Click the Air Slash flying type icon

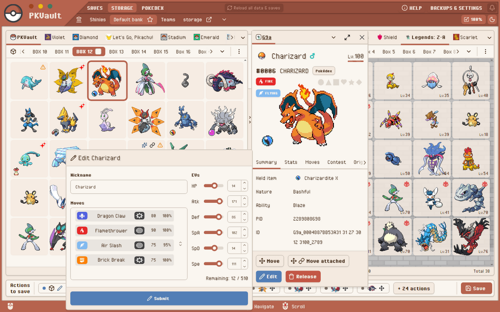[82, 246]
